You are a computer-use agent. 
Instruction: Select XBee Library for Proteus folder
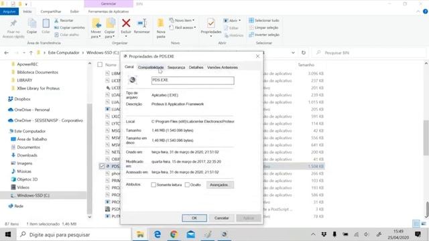(38, 88)
